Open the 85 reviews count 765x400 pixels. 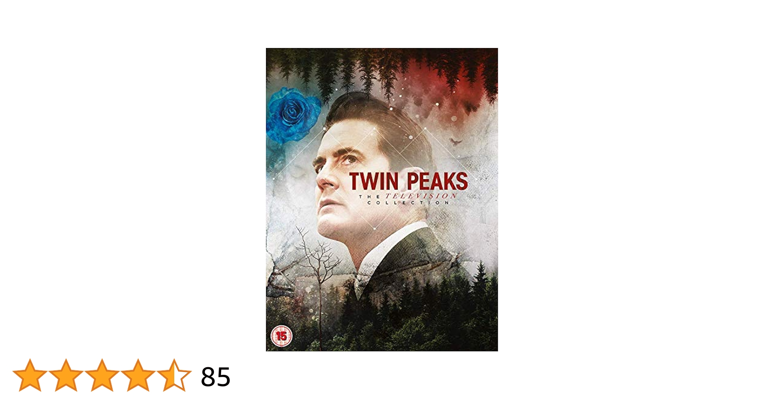(215, 377)
